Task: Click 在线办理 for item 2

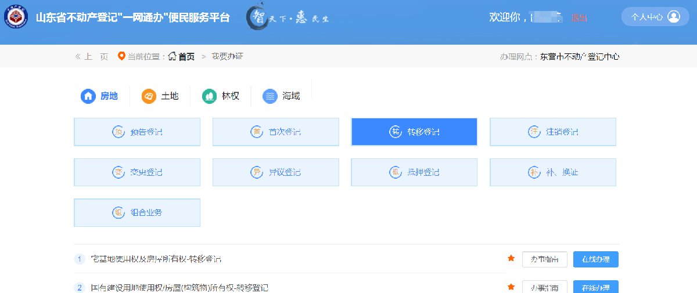Action: pyautogui.click(x=595, y=287)
